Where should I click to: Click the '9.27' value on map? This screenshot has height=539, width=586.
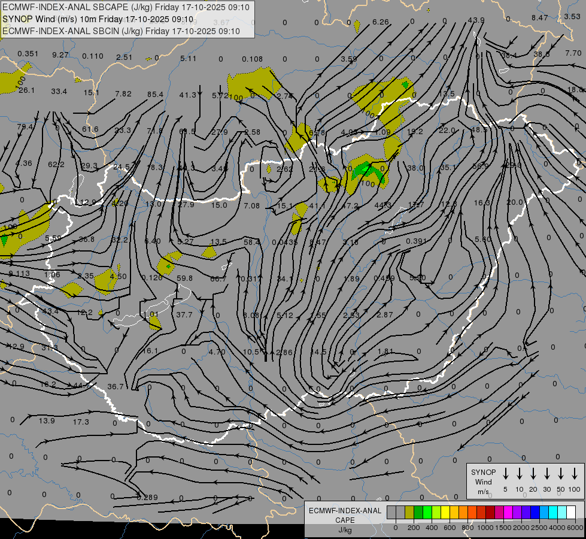[60, 54]
